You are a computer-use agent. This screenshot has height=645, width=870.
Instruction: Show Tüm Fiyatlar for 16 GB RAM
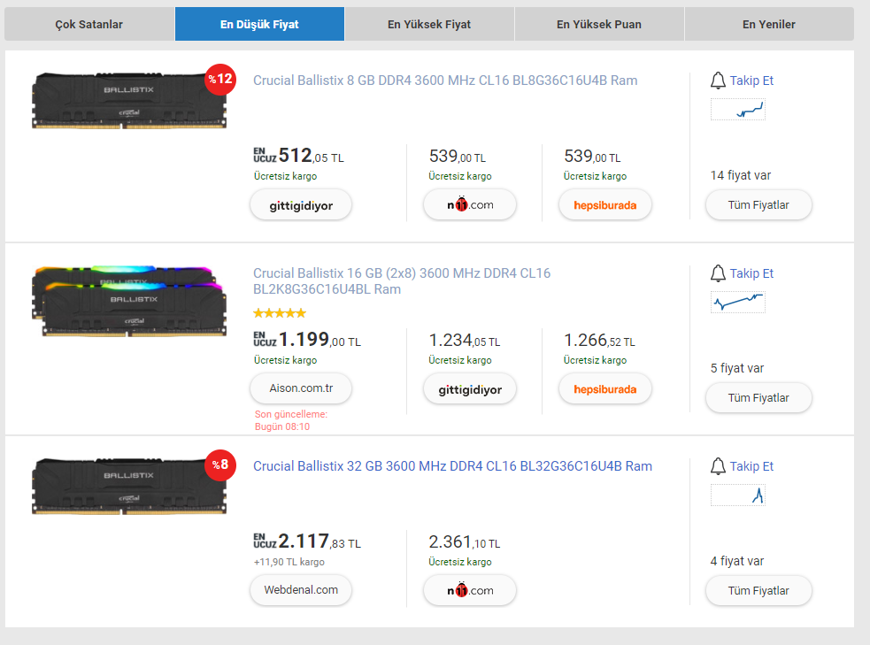click(758, 398)
